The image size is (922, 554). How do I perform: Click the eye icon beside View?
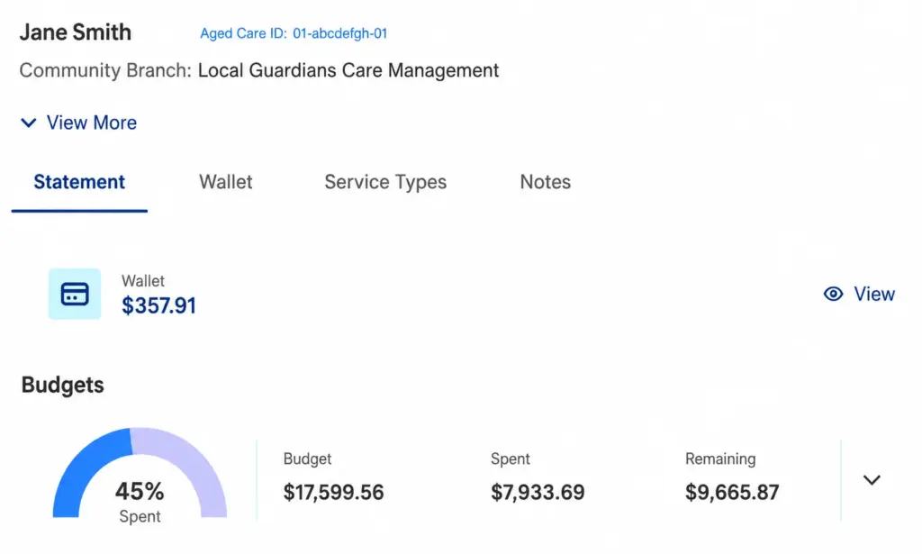pyautogui.click(x=833, y=294)
